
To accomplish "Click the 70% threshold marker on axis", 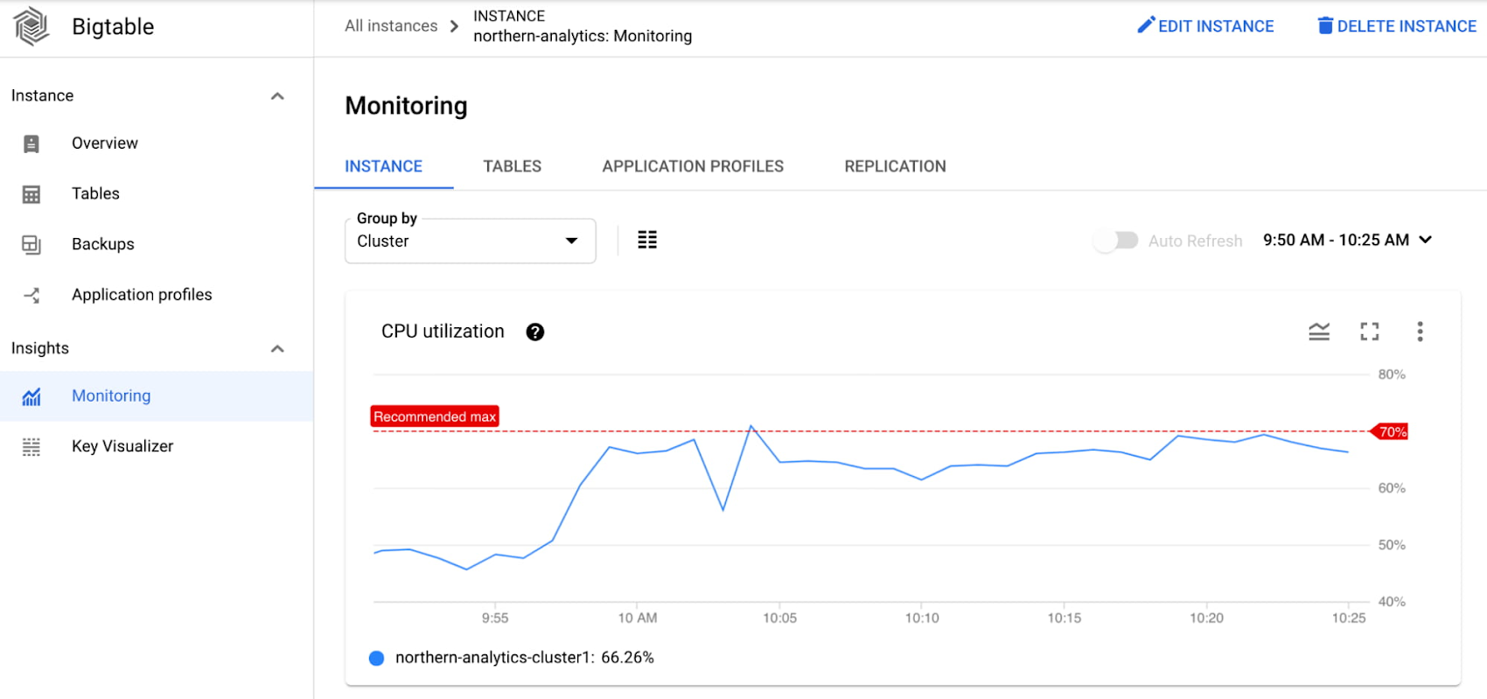I will [1391, 431].
